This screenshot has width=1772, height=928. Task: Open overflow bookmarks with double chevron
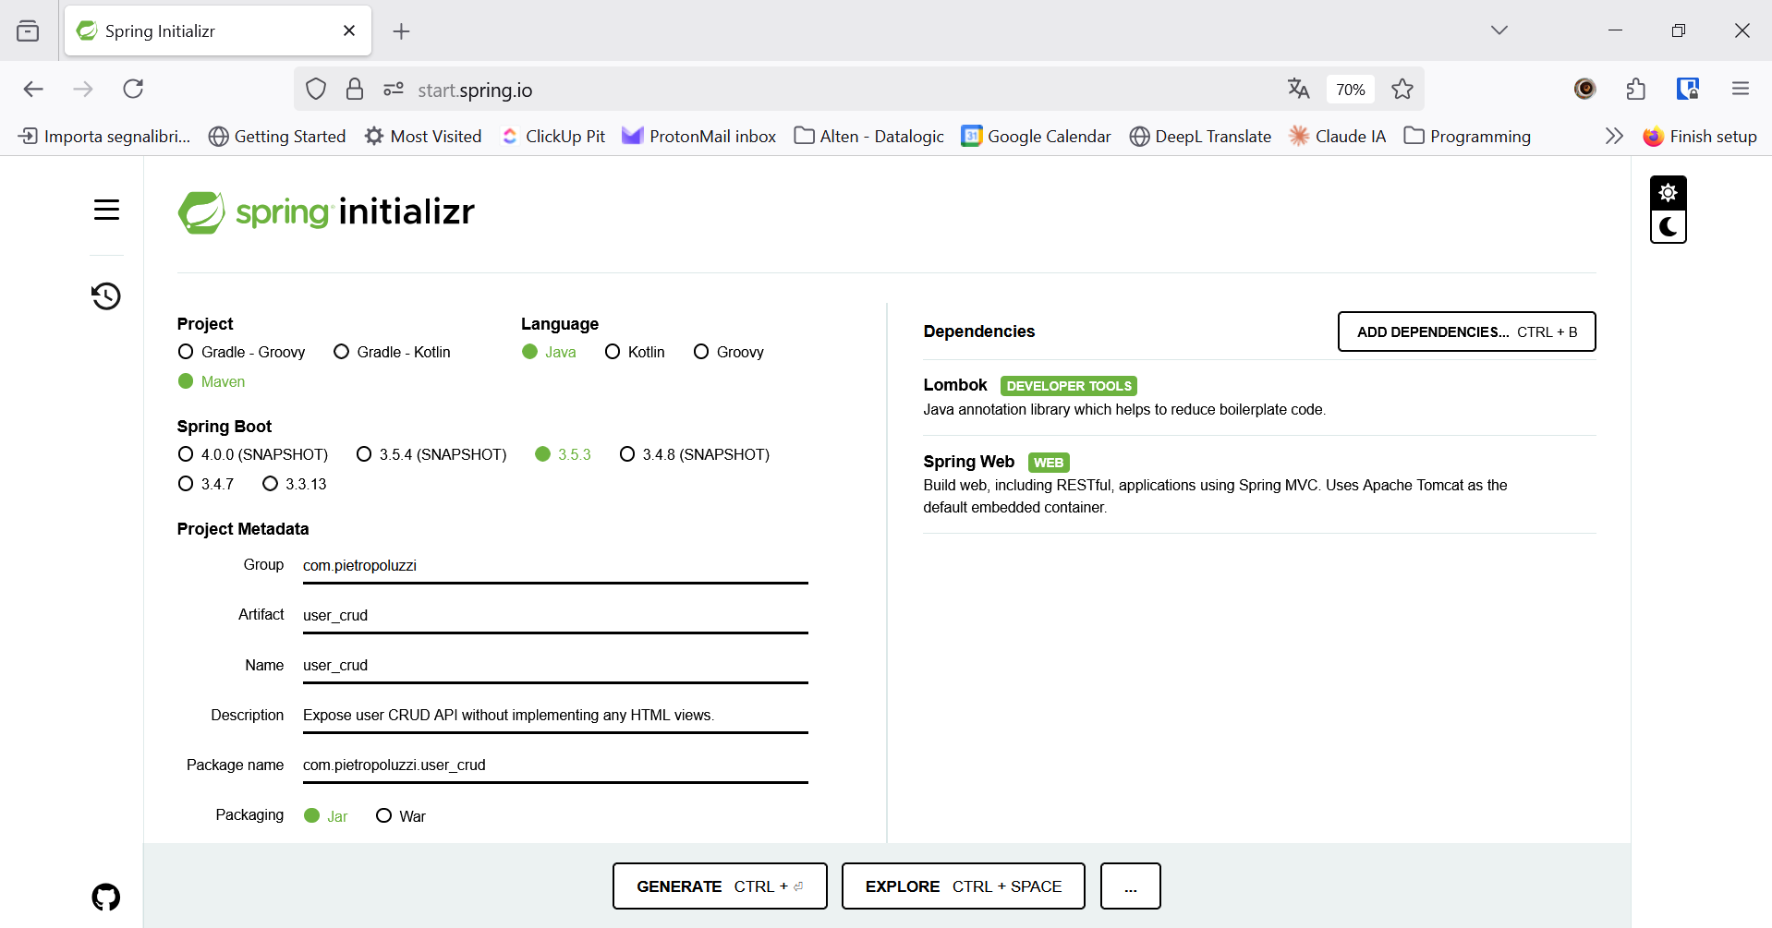click(1614, 136)
